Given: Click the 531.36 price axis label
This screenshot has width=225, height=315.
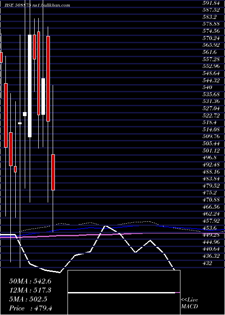Looking at the screenshot, I should [x=211, y=101].
